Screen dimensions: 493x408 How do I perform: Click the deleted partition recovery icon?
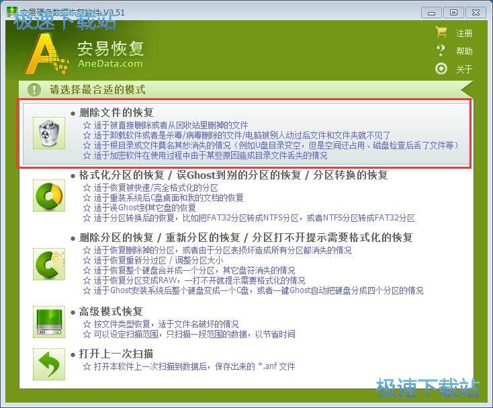[x=49, y=264]
